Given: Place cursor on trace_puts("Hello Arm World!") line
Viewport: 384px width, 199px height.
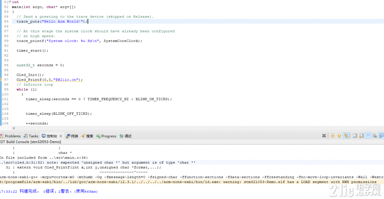Looking at the screenshot, I should point(52,22).
